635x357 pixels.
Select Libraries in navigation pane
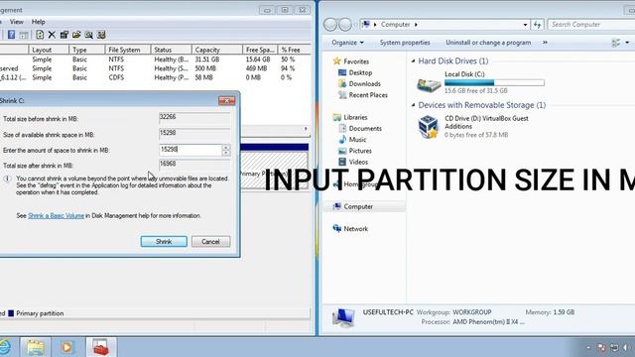tap(355, 117)
